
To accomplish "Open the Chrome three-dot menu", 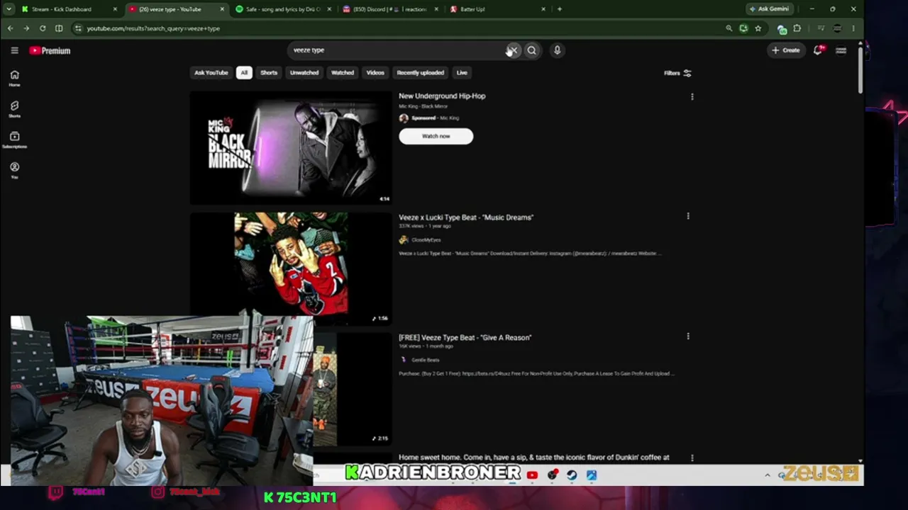I will click(853, 28).
